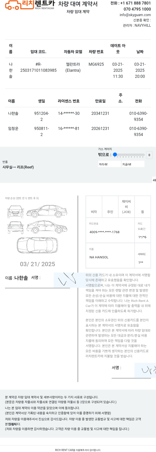The image size is (156, 452).
Task: Select the 주인 card type tab
Action: click(x=110, y=207)
